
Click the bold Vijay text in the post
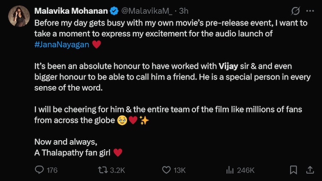coord(228,66)
